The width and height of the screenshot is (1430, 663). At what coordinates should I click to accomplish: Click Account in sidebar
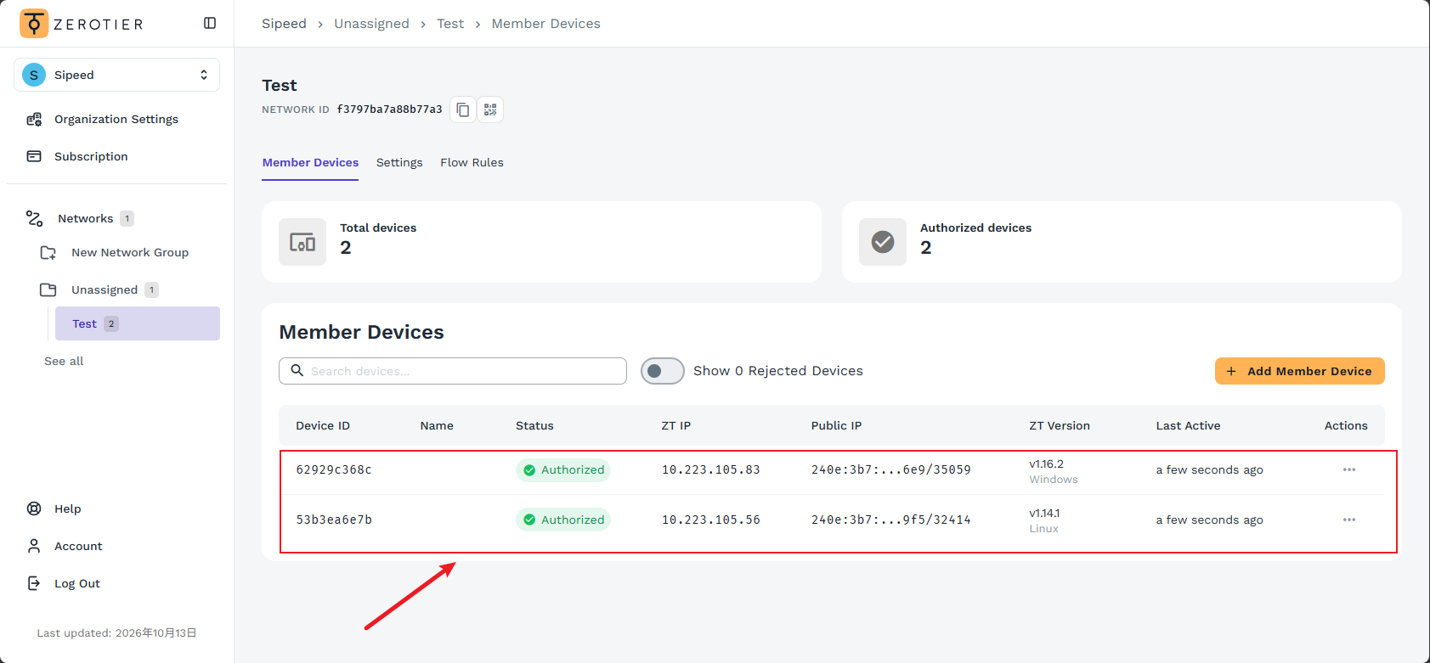tap(78, 546)
